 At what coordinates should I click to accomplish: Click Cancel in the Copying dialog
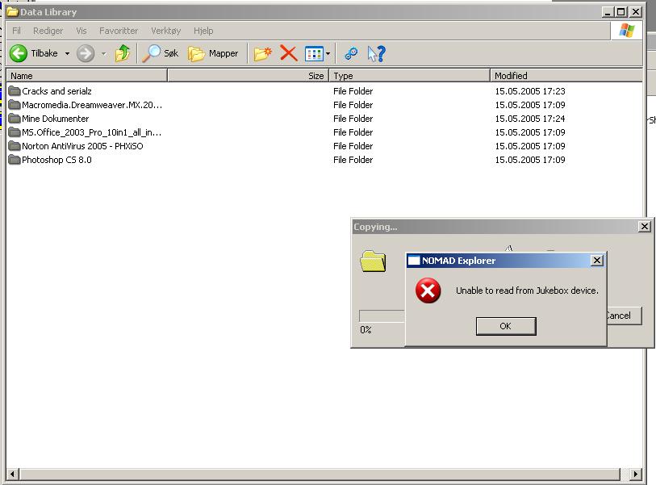(624, 316)
